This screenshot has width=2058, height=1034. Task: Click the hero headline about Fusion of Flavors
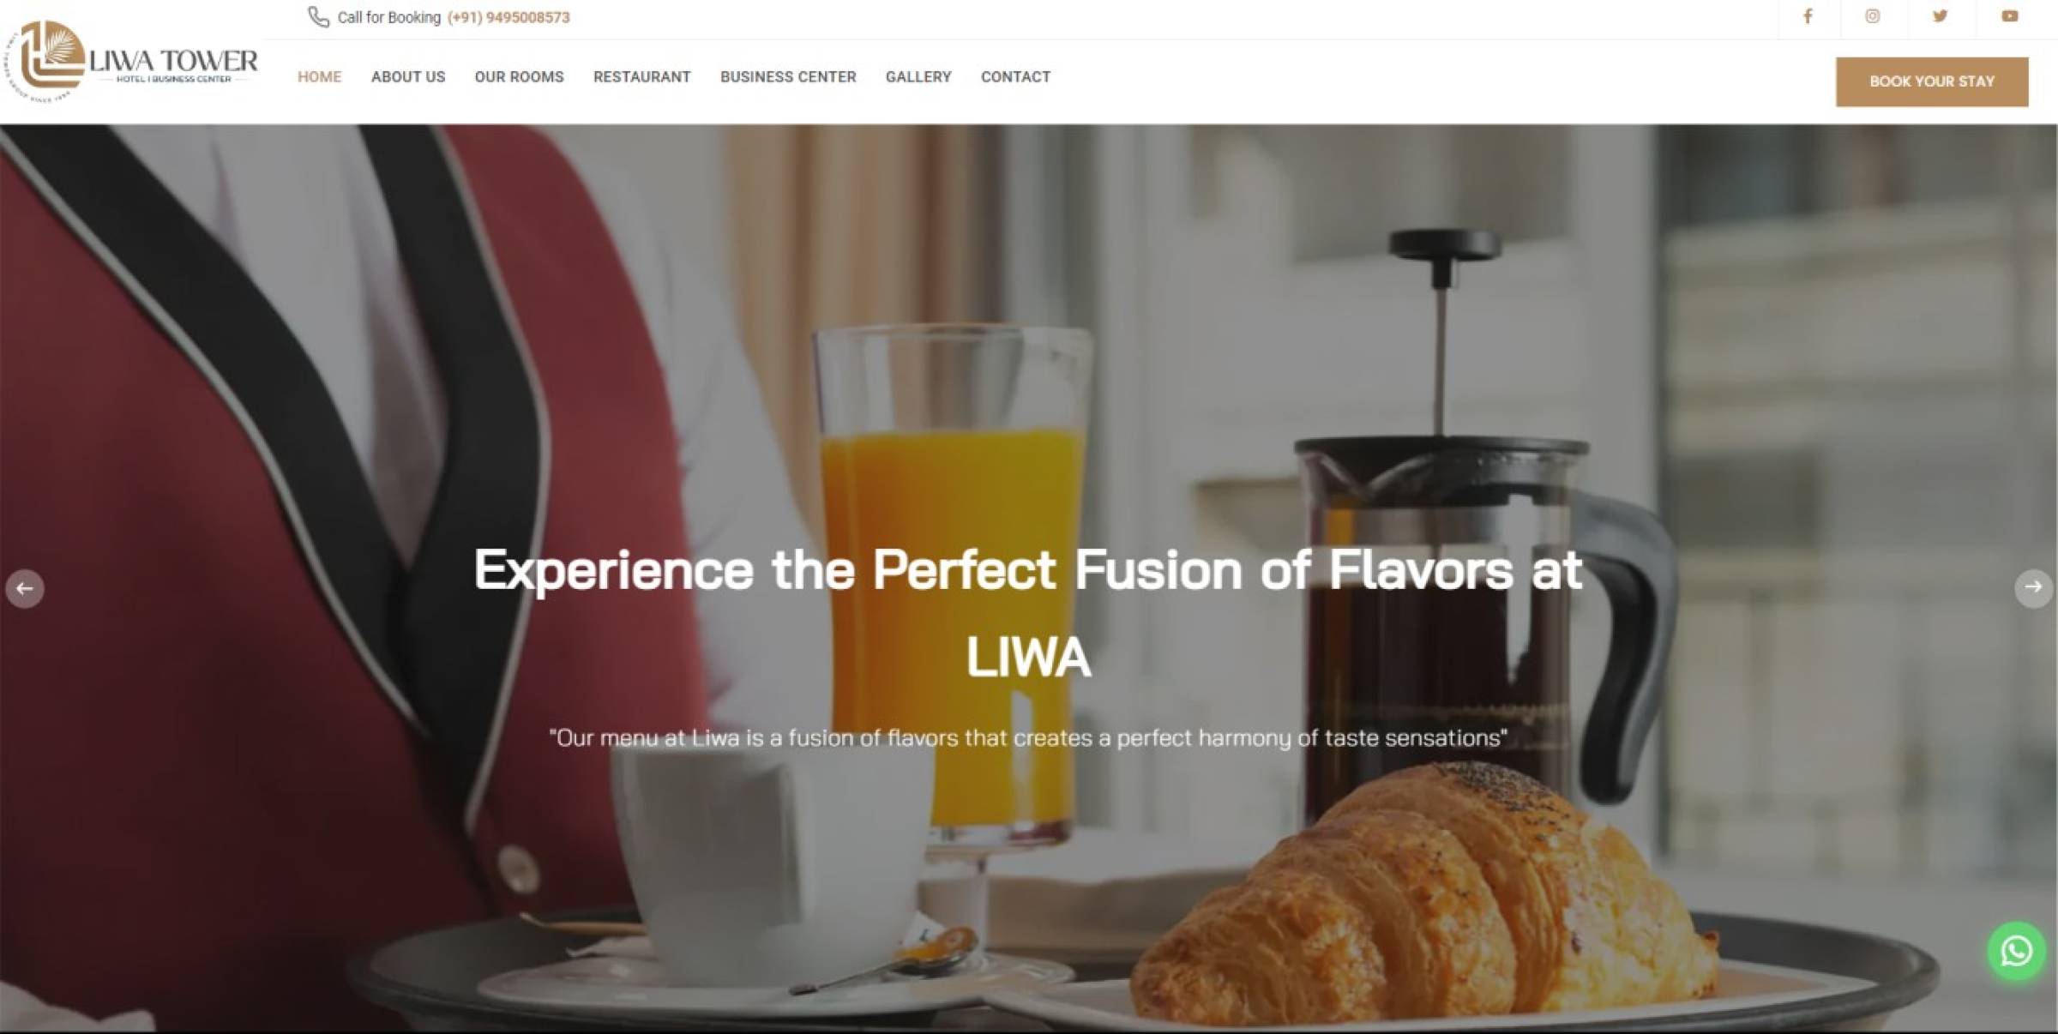(x=1028, y=613)
